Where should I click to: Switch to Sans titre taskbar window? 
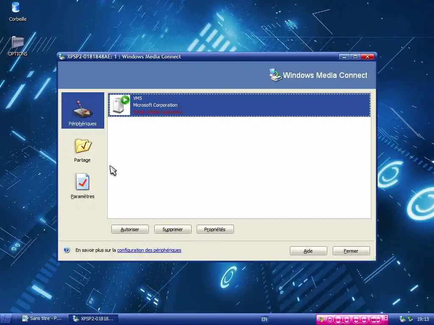(x=42, y=318)
